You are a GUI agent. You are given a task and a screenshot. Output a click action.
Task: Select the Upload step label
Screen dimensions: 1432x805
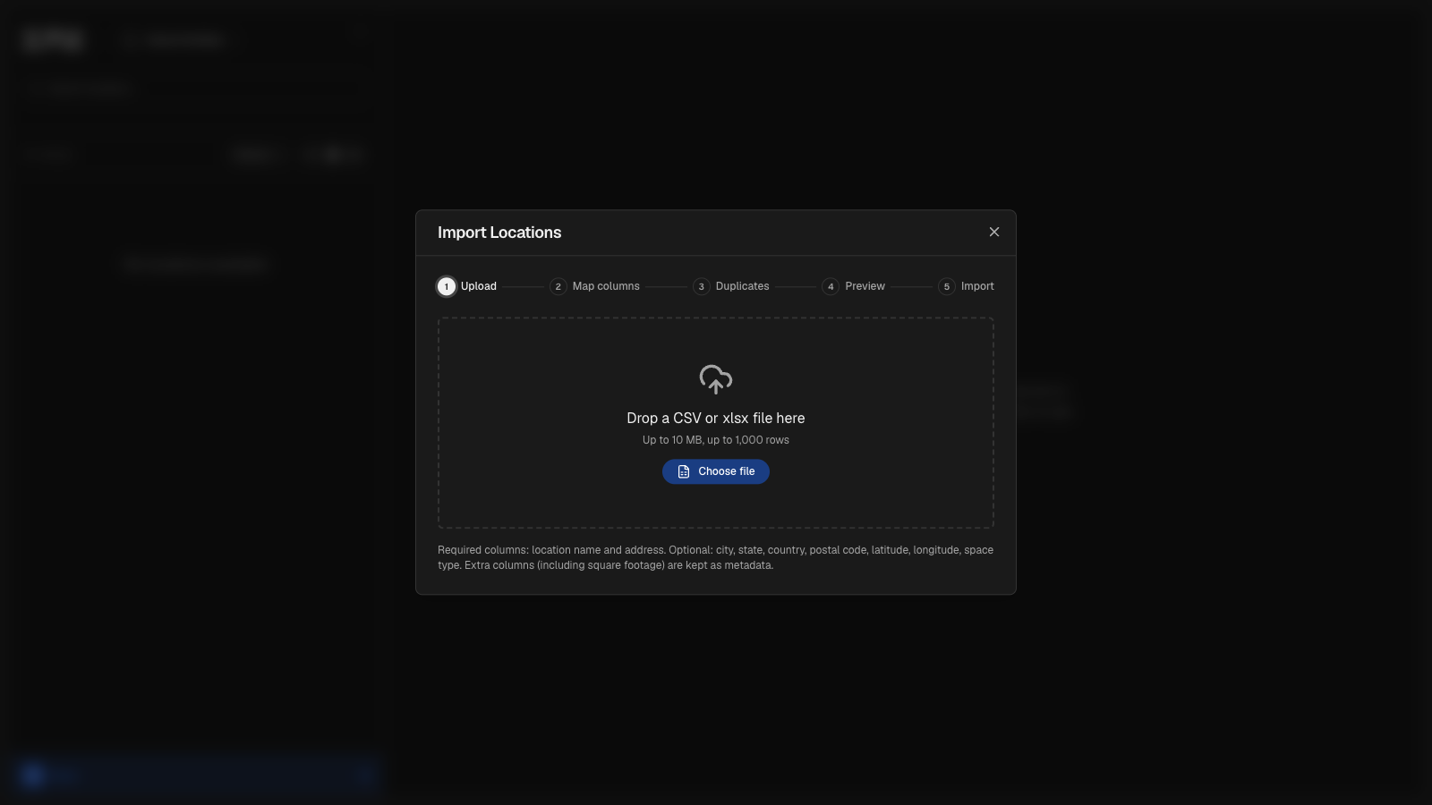(479, 286)
